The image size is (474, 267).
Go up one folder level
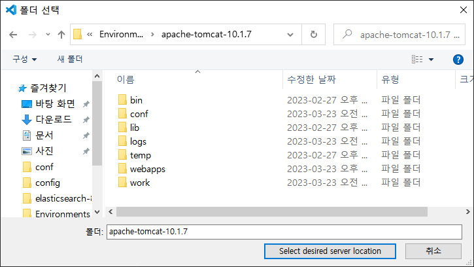click(61, 35)
